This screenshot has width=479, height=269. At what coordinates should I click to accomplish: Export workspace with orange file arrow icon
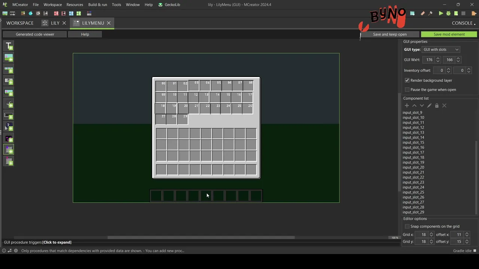[474, 13]
